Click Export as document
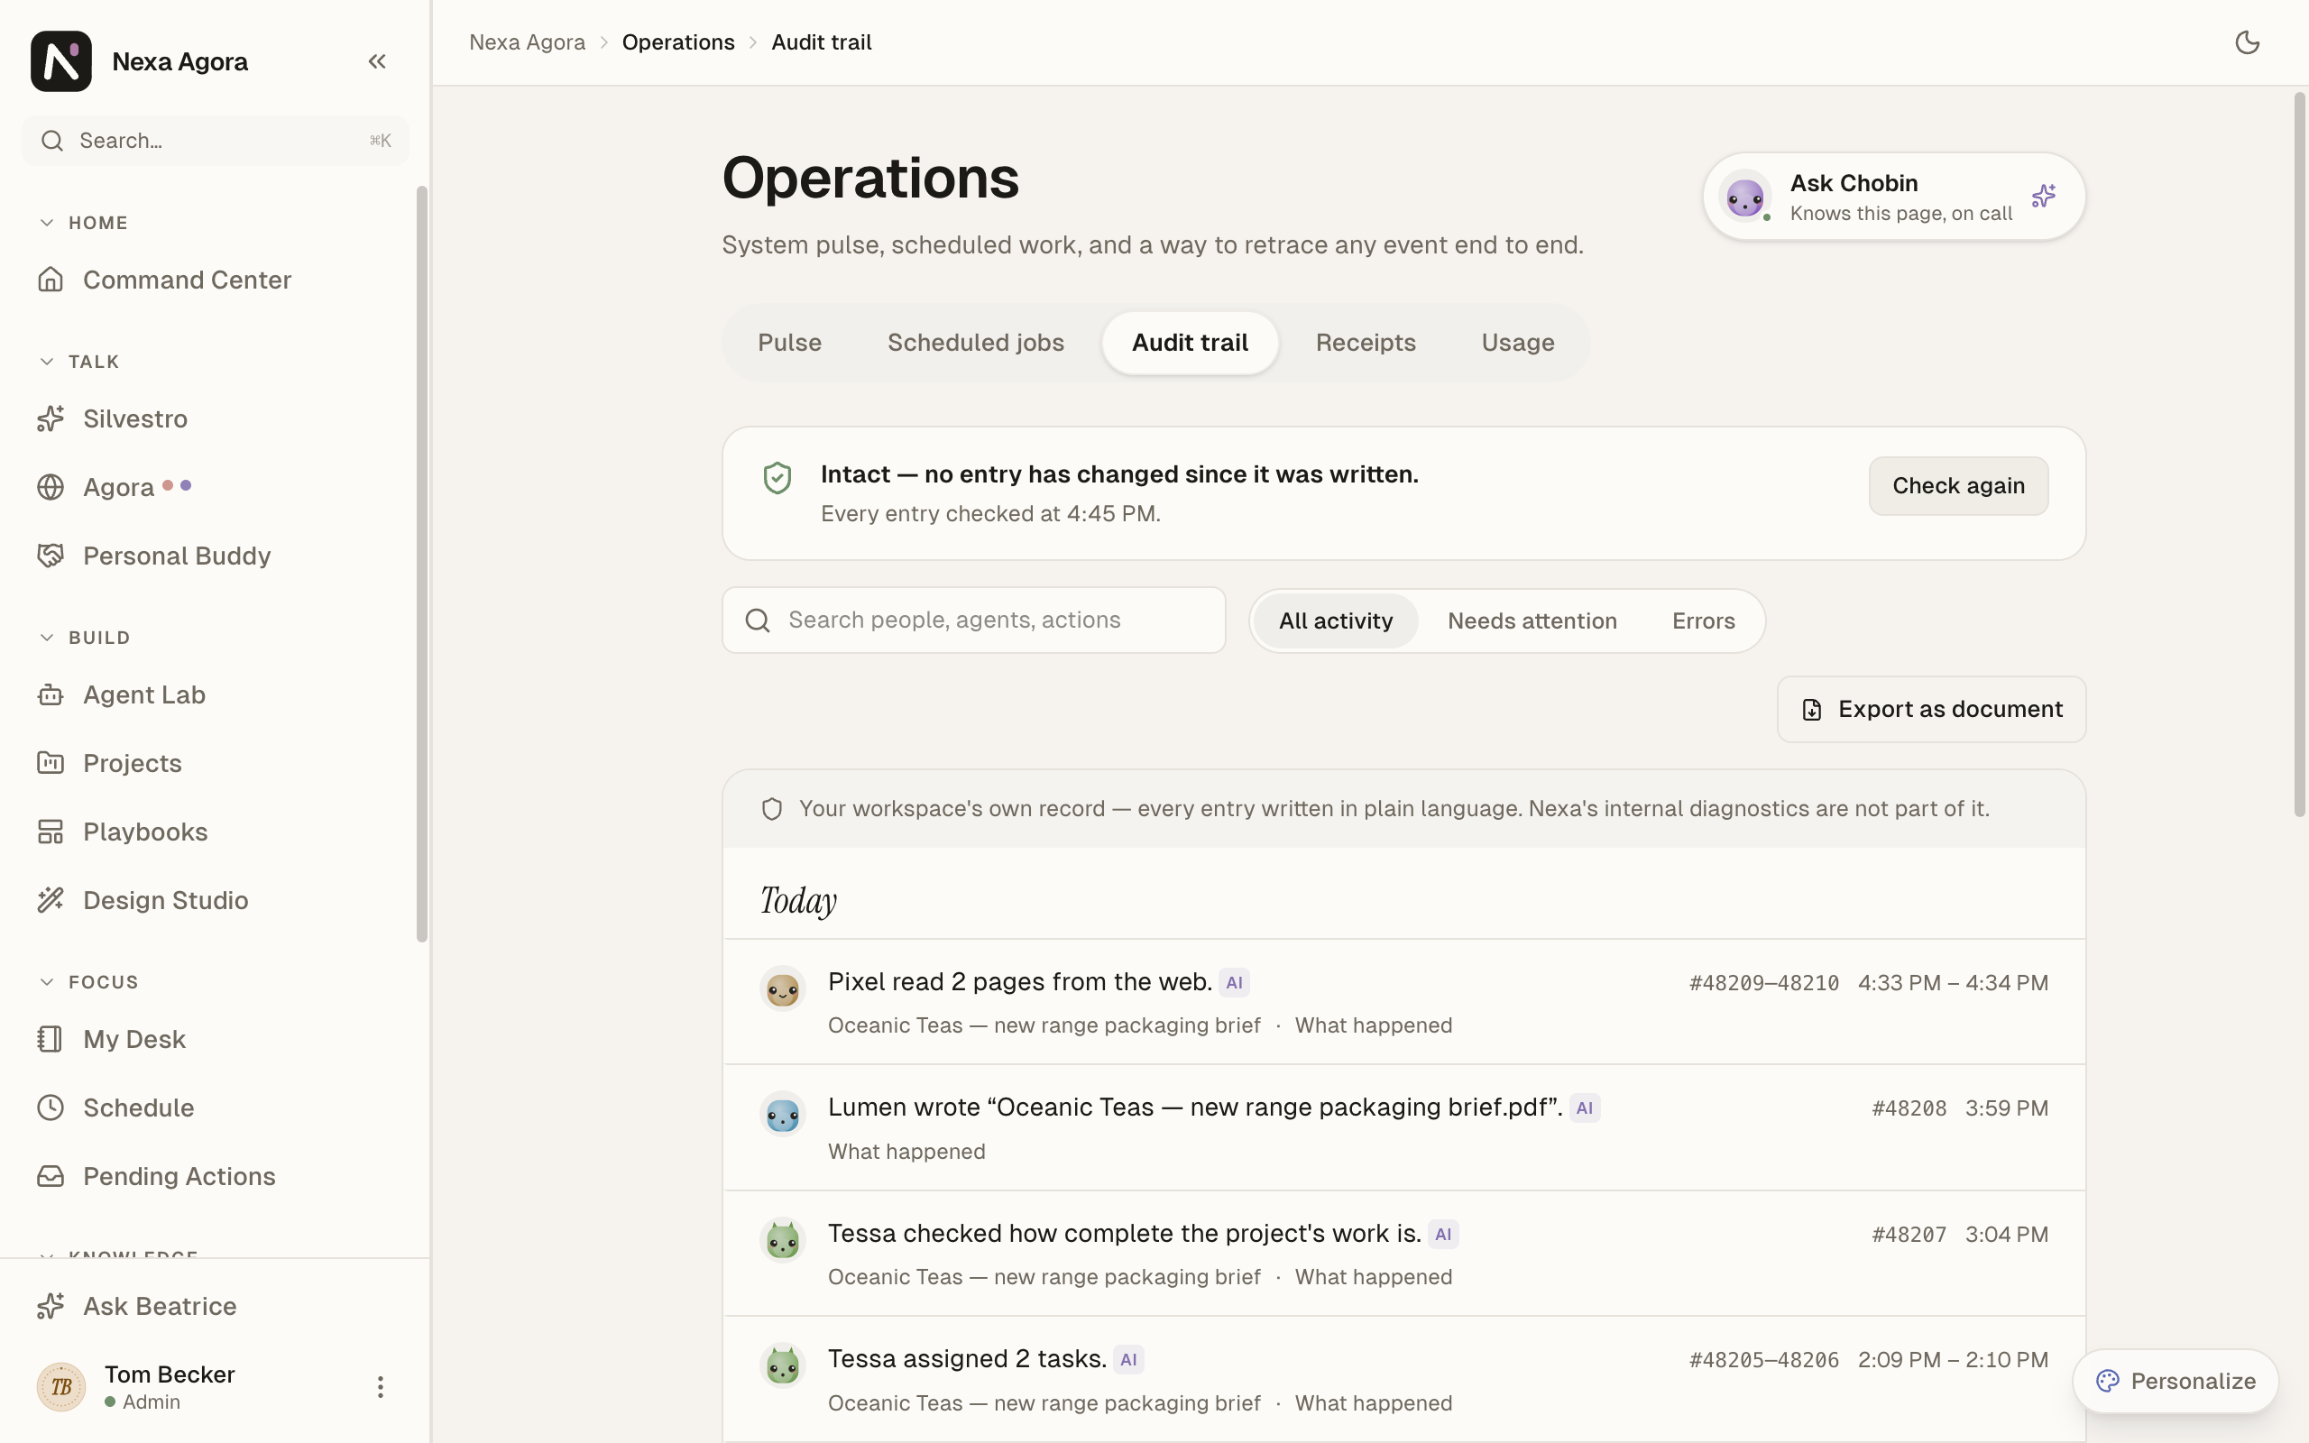 coord(1931,709)
